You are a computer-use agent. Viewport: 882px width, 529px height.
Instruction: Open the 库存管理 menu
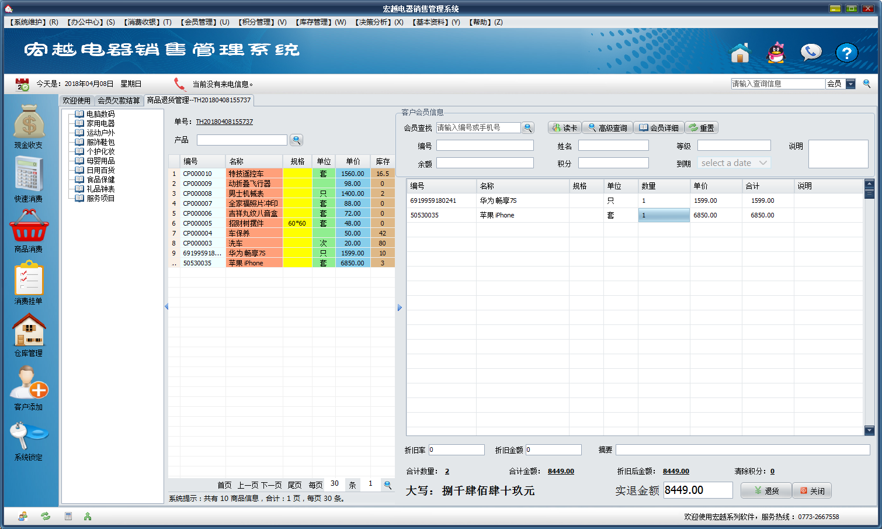(x=321, y=22)
